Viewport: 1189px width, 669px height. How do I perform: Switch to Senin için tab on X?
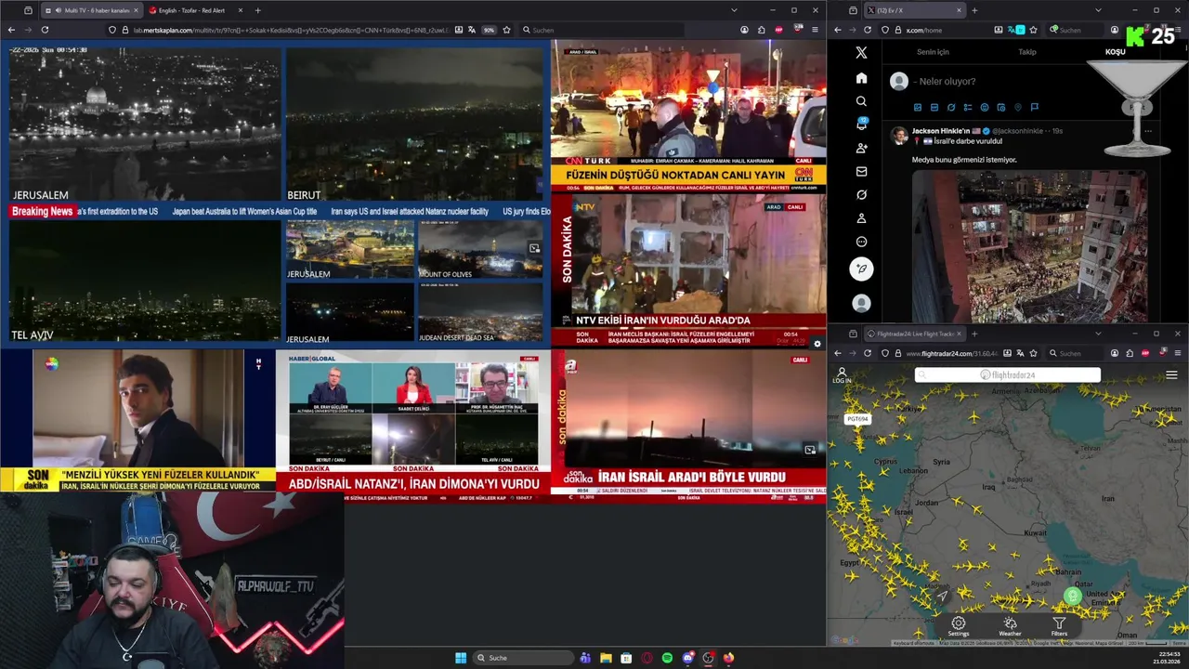933,52
